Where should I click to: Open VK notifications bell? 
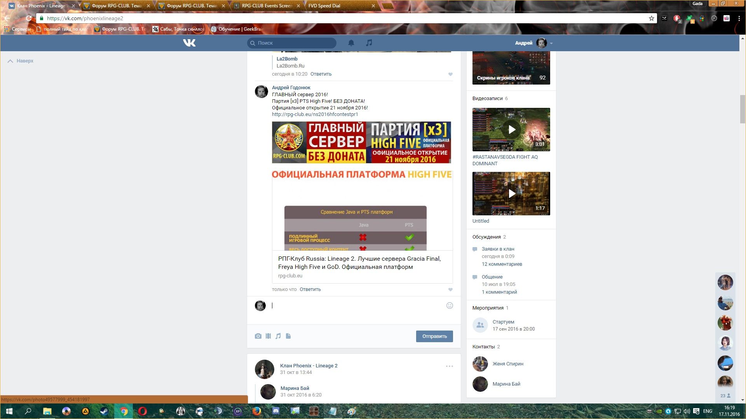[351, 43]
